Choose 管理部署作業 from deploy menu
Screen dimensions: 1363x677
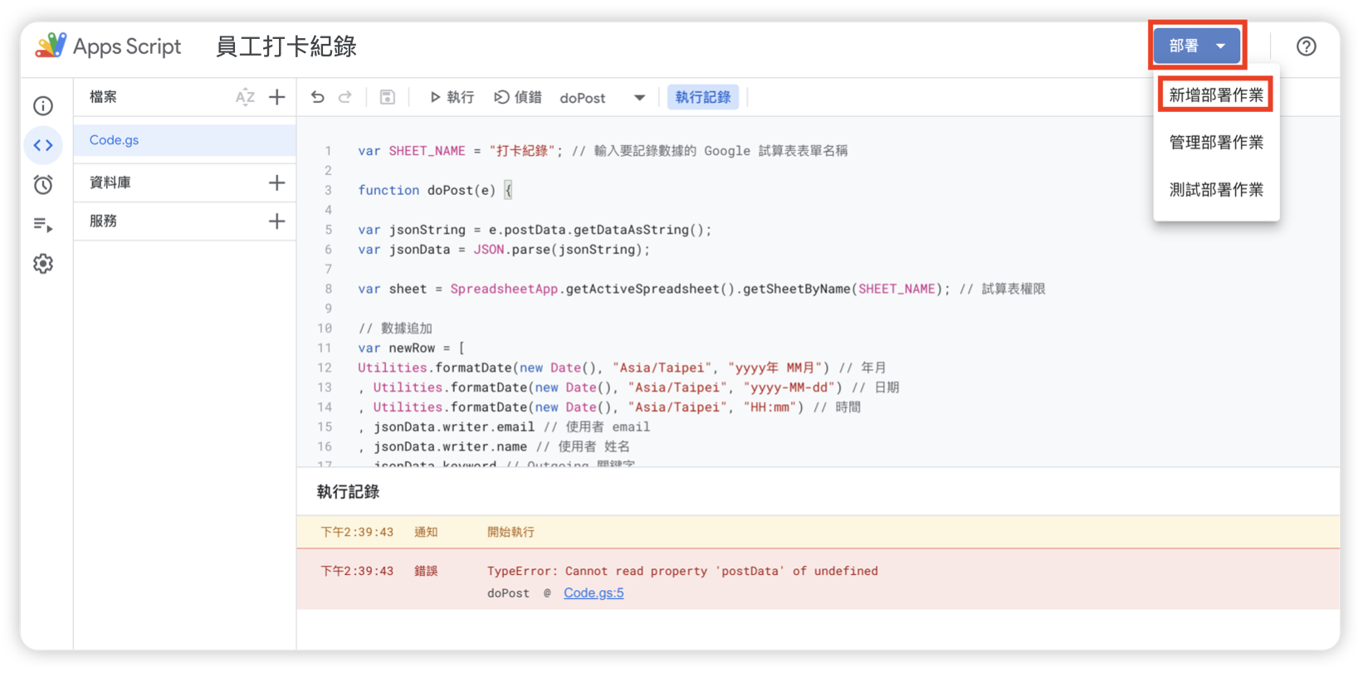(x=1216, y=143)
